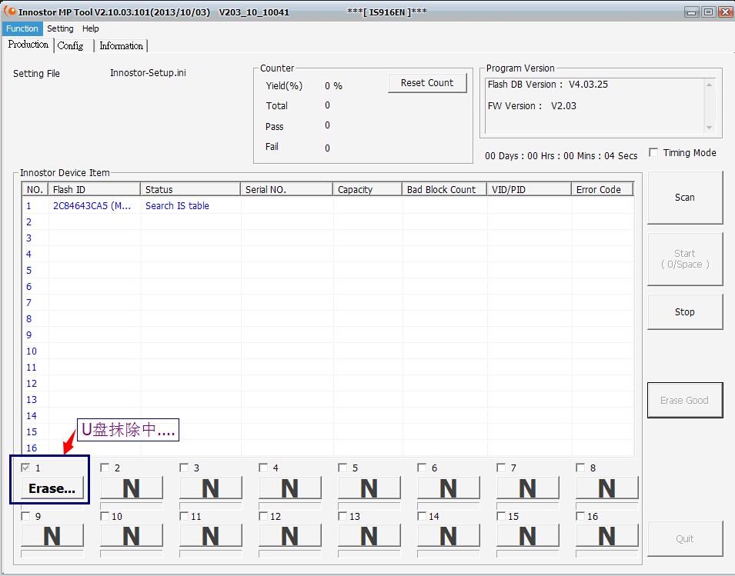
Task: Click port 16 N status button
Action: (x=606, y=536)
